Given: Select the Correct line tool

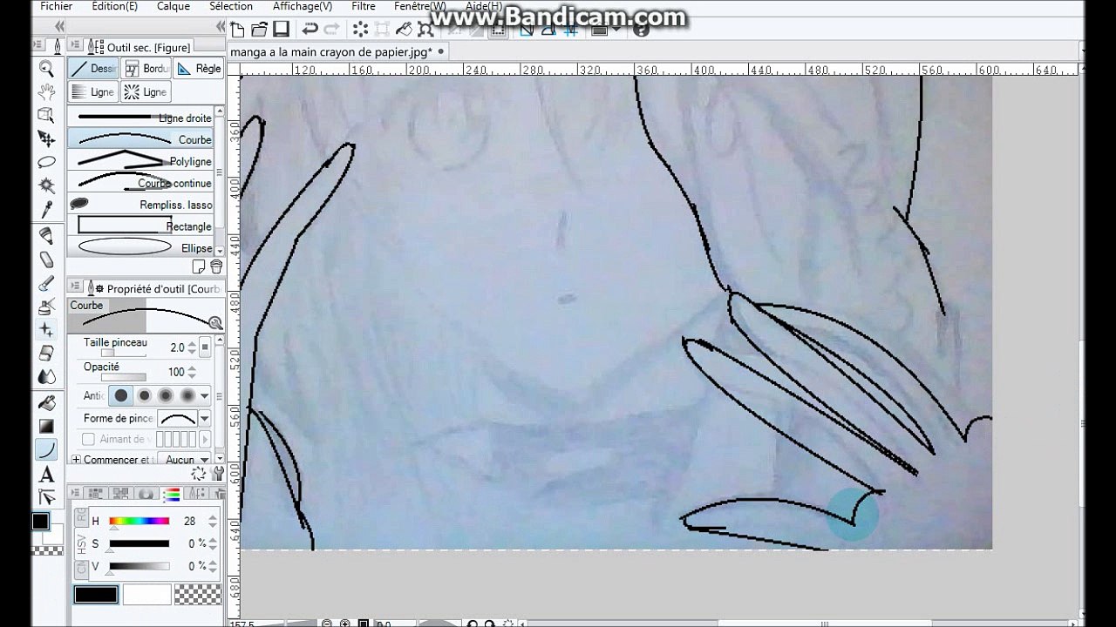Looking at the screenshot, I should pos(46,498).
